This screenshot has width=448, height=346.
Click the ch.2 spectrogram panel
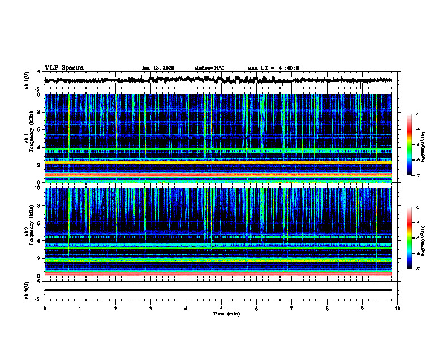(x=218, y=232)
